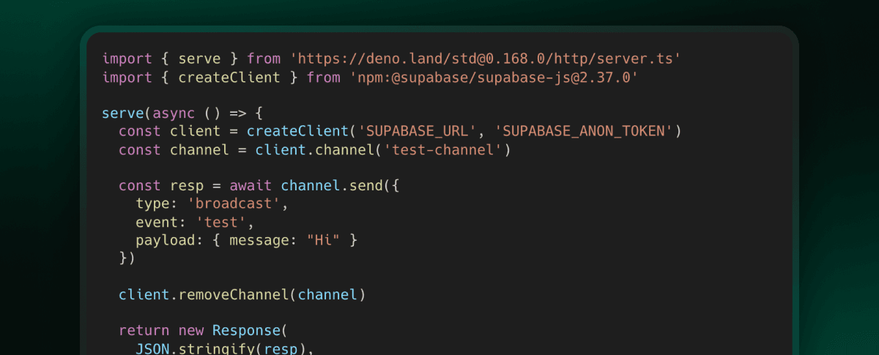This screenshot has height=355, width=879.
Task: Click the 'SUPABASE_ANON_TOKEN' string argument
Action: [x=583, y=132]
